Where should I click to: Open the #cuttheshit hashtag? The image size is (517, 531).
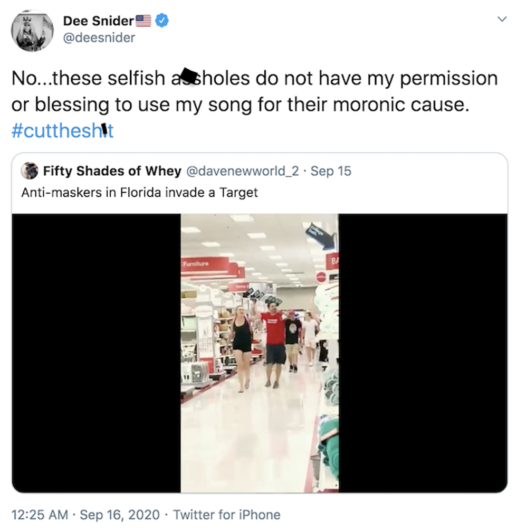click(62, 130)
